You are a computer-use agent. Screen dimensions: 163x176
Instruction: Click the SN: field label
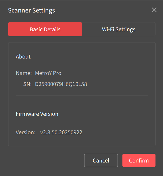coord(27,84)
